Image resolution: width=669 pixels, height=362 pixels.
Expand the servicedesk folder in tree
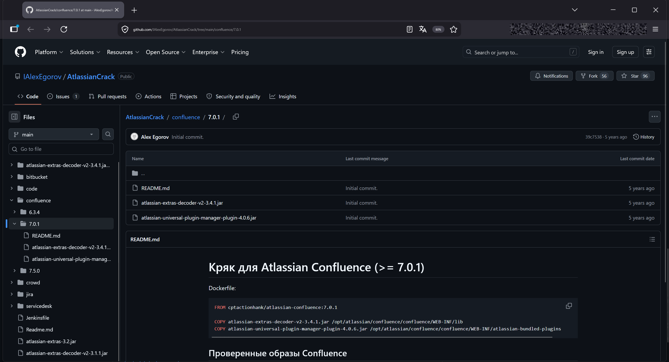coord(12,306)
